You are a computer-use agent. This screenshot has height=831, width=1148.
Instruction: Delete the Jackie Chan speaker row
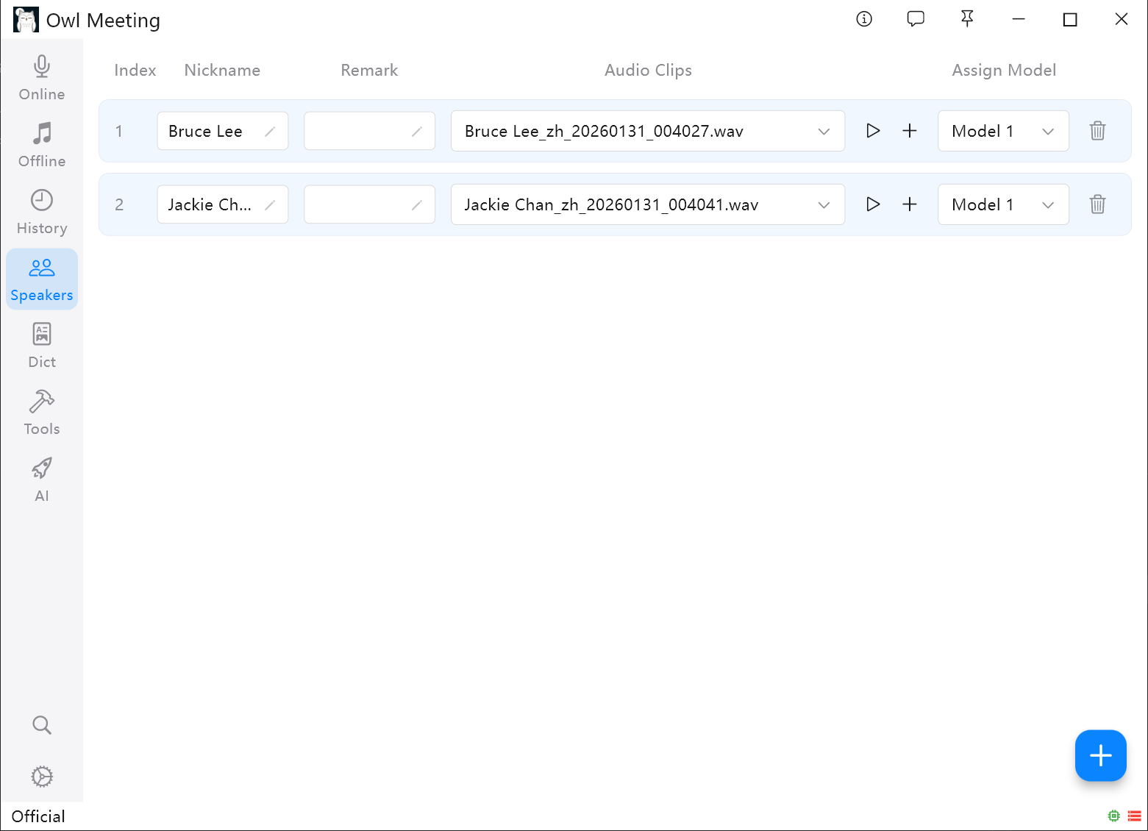pos(1097,204)
